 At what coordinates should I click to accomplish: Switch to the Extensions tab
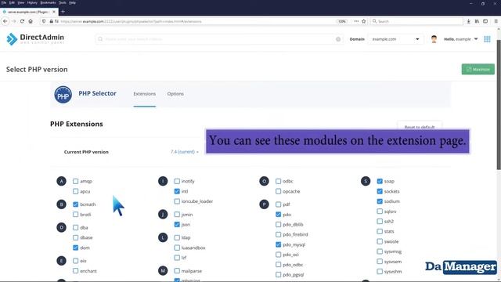pyautogui.click(x=144, y=94)
